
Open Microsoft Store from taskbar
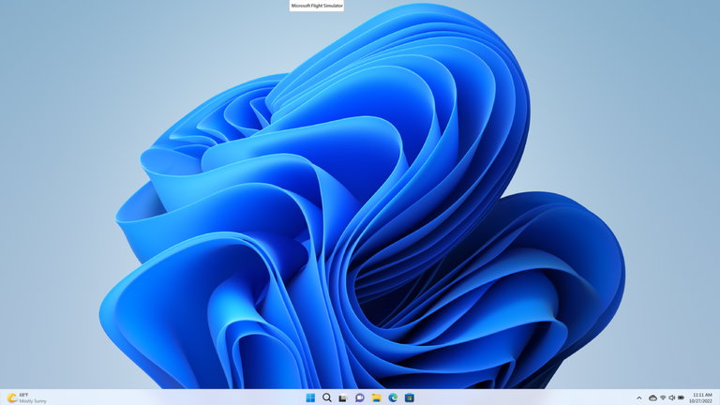[410, 397]
